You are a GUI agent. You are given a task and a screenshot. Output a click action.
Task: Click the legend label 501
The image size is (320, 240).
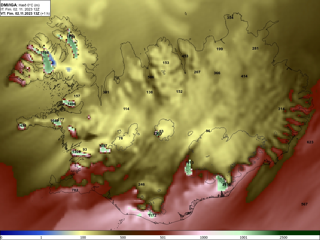tap(163, 237)
